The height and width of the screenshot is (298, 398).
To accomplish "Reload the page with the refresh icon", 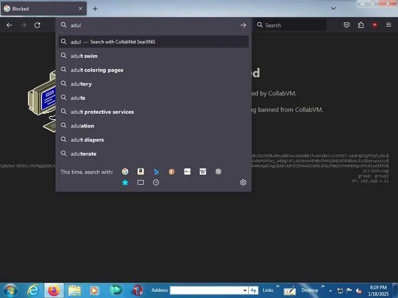I will pos(37,25).
